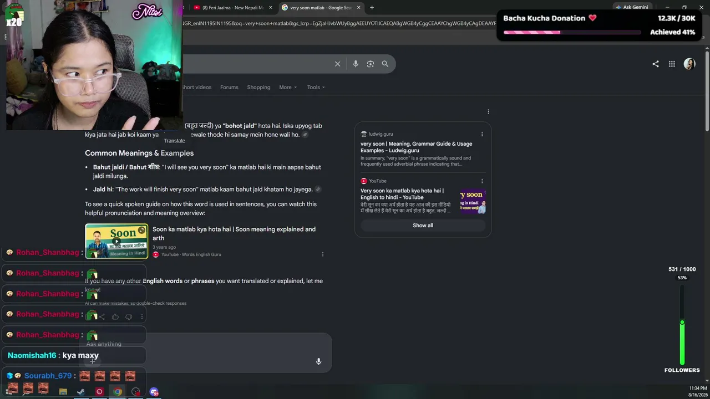Open options menu for the YouTube source card
The width and height of the screenshot is (710, 399).
click(482, 181)
